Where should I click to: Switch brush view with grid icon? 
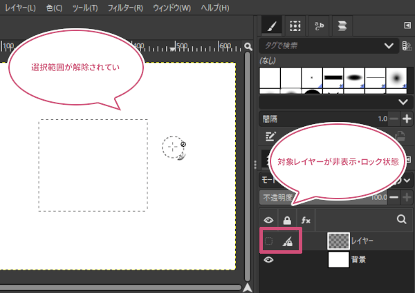click(407, 46)
